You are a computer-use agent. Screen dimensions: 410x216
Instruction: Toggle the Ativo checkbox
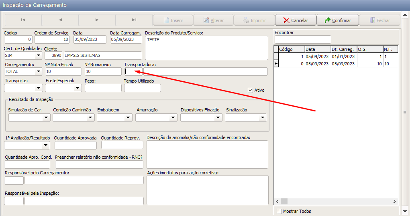[250, 90]
